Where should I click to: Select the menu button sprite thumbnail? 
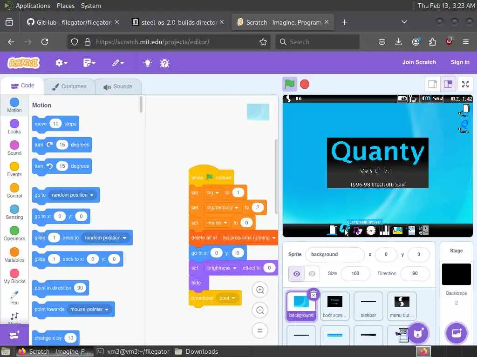pos(402,306)
